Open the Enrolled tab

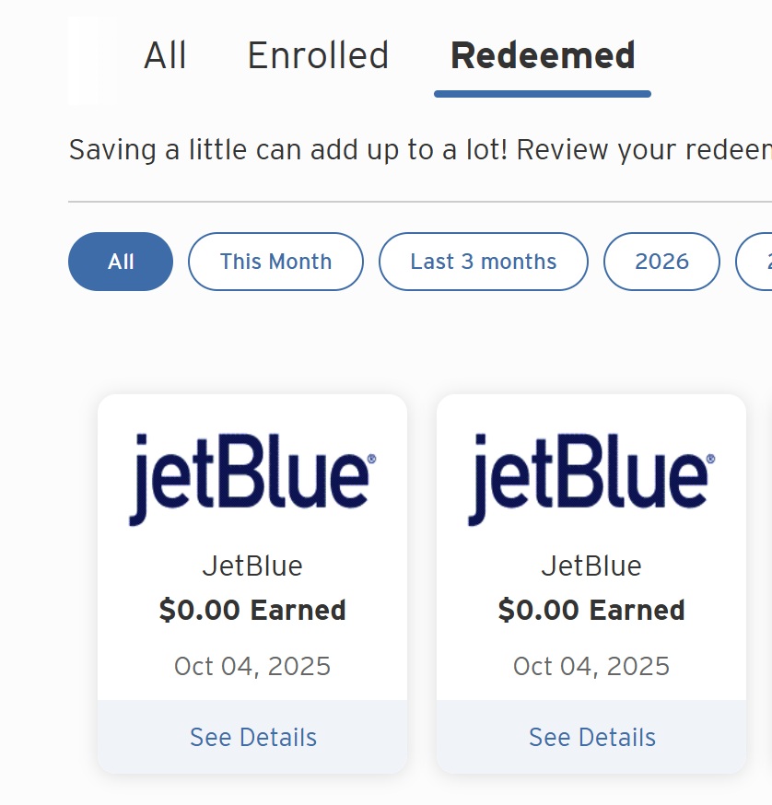318,56
